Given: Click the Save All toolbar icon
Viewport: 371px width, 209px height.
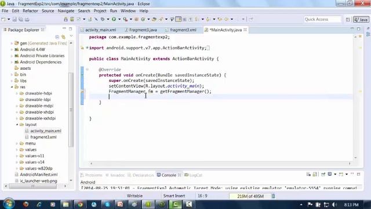Looking at the screenshot, I should 21,19.
